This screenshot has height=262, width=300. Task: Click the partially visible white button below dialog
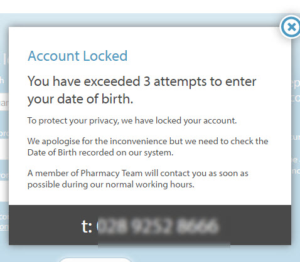(x=95, y=259)
